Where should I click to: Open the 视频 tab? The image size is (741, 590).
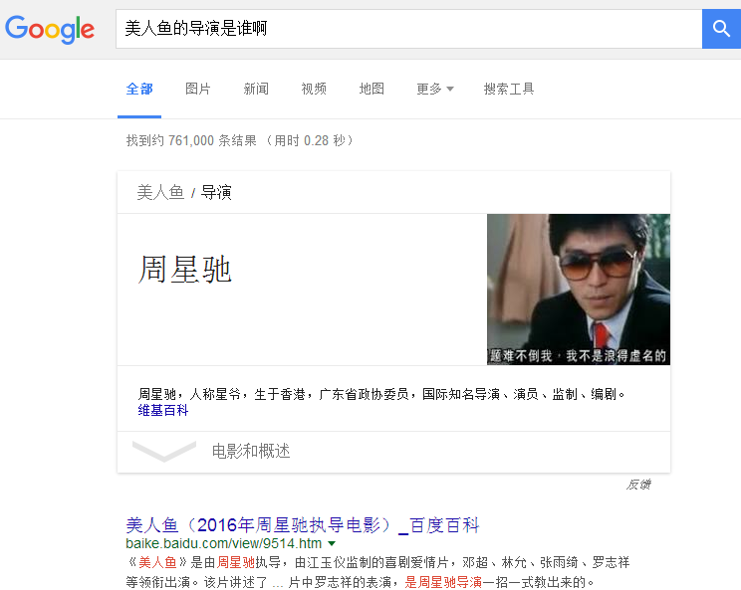click(x=314, y=89)
